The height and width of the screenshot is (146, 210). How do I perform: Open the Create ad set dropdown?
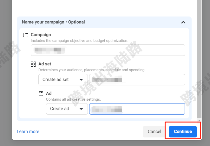63,80
